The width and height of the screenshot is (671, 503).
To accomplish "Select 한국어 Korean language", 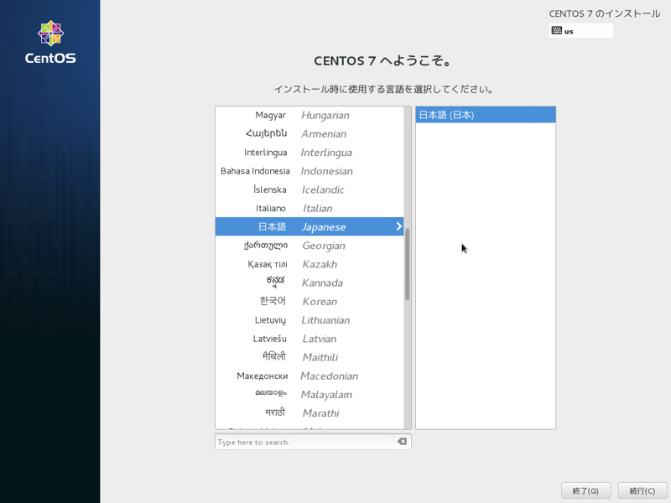I will click(309, 301).
